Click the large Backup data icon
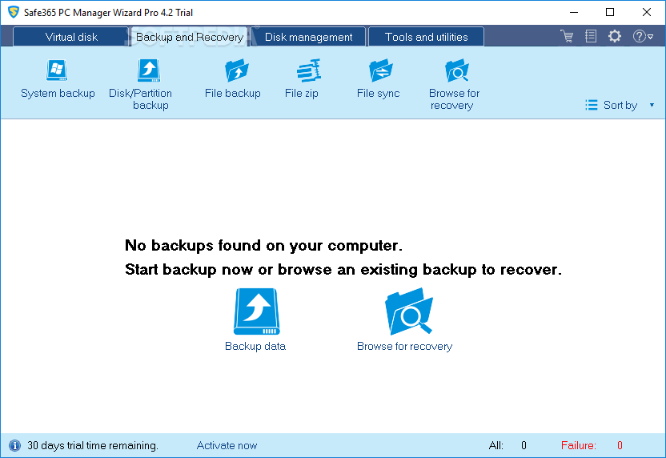Screen dimensions: 666x458 (x=256, y=311)
